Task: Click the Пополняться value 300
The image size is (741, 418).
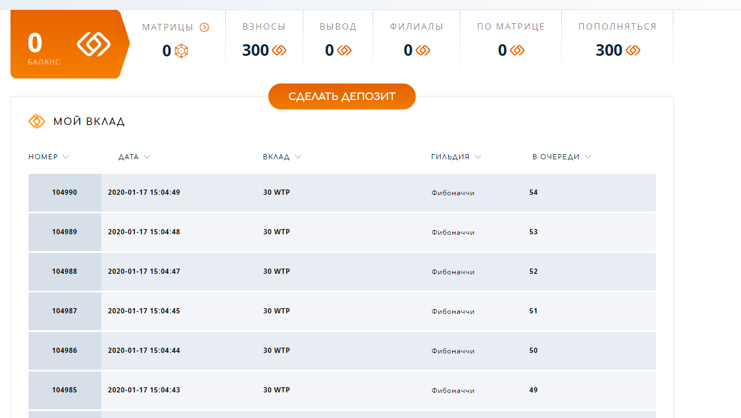Action: click(609, 51)
